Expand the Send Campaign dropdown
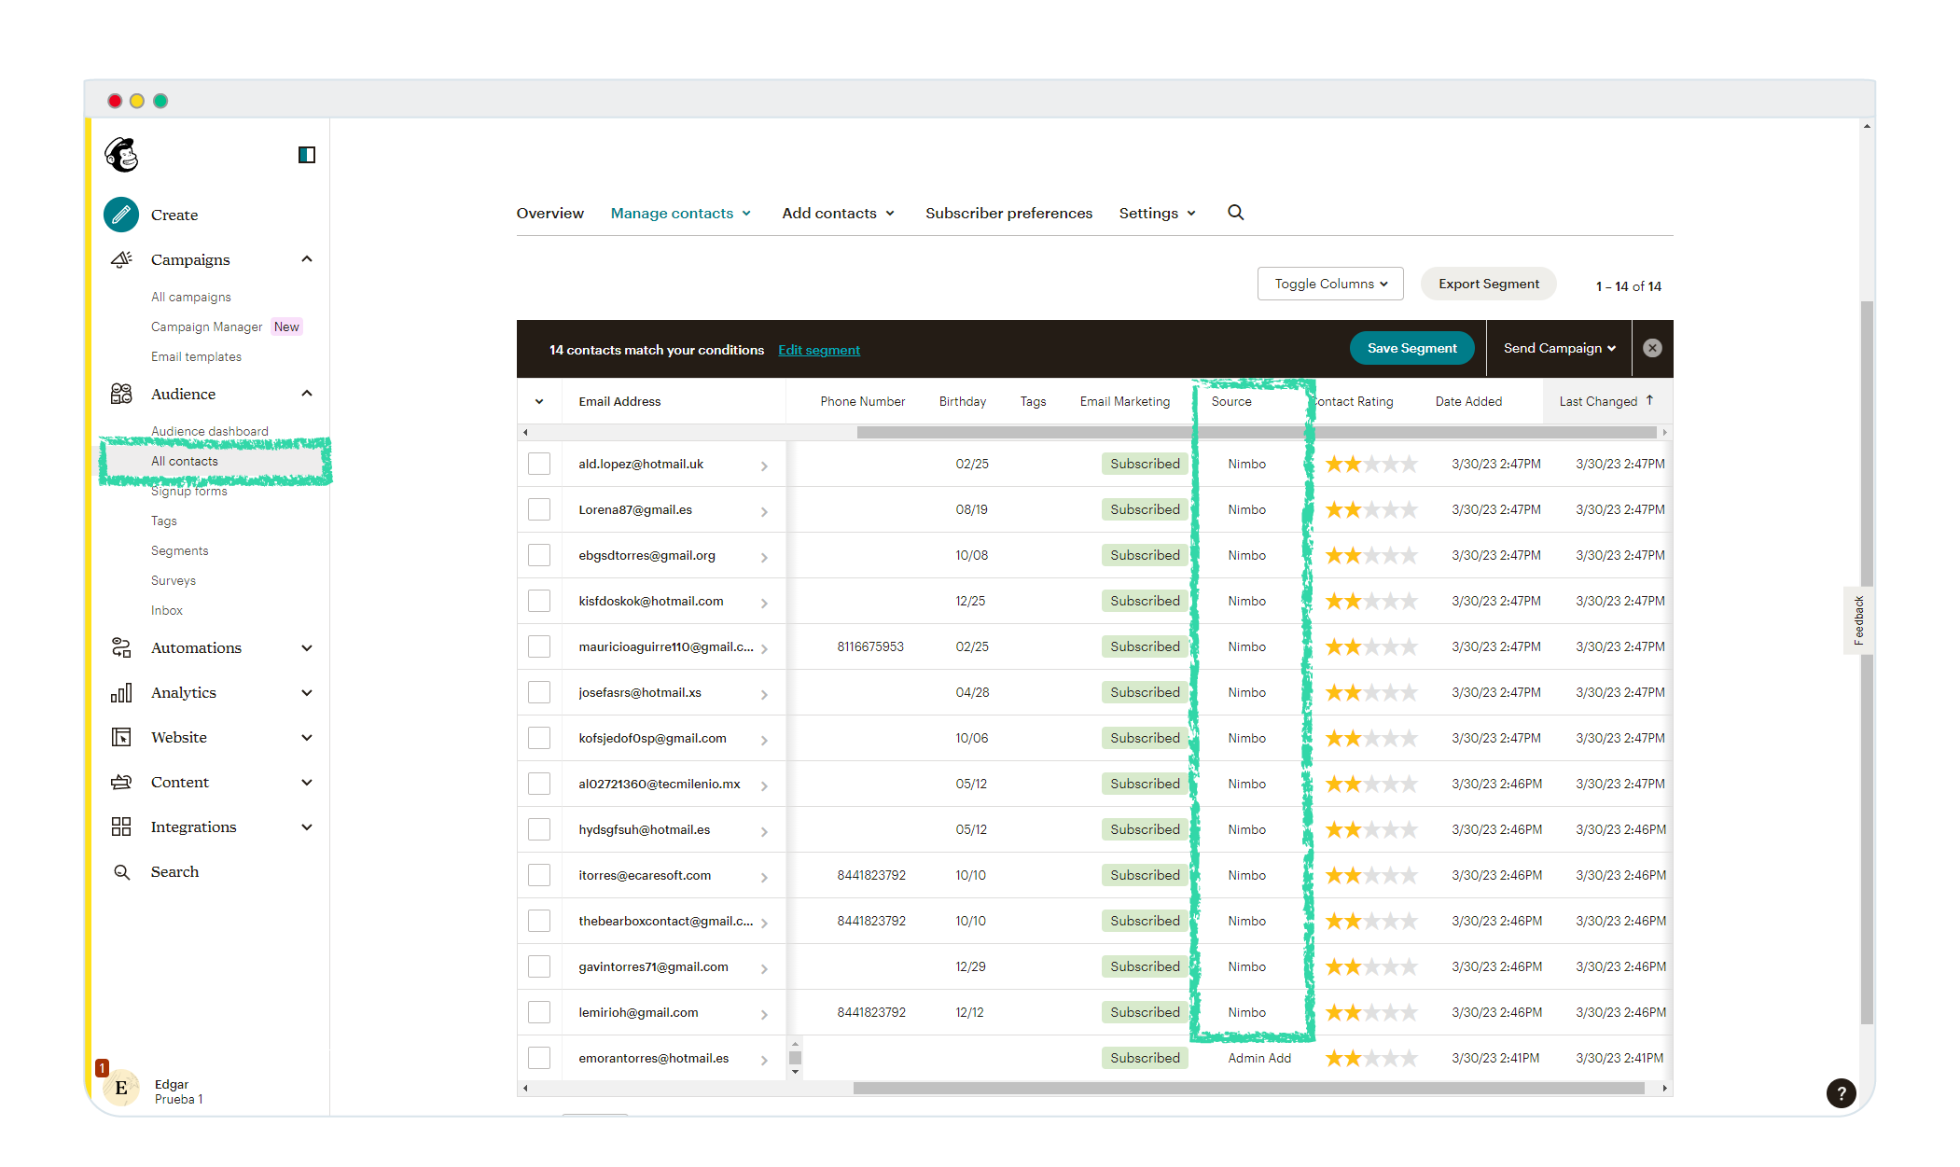 pyautogui.click(x=1557, y=348)
